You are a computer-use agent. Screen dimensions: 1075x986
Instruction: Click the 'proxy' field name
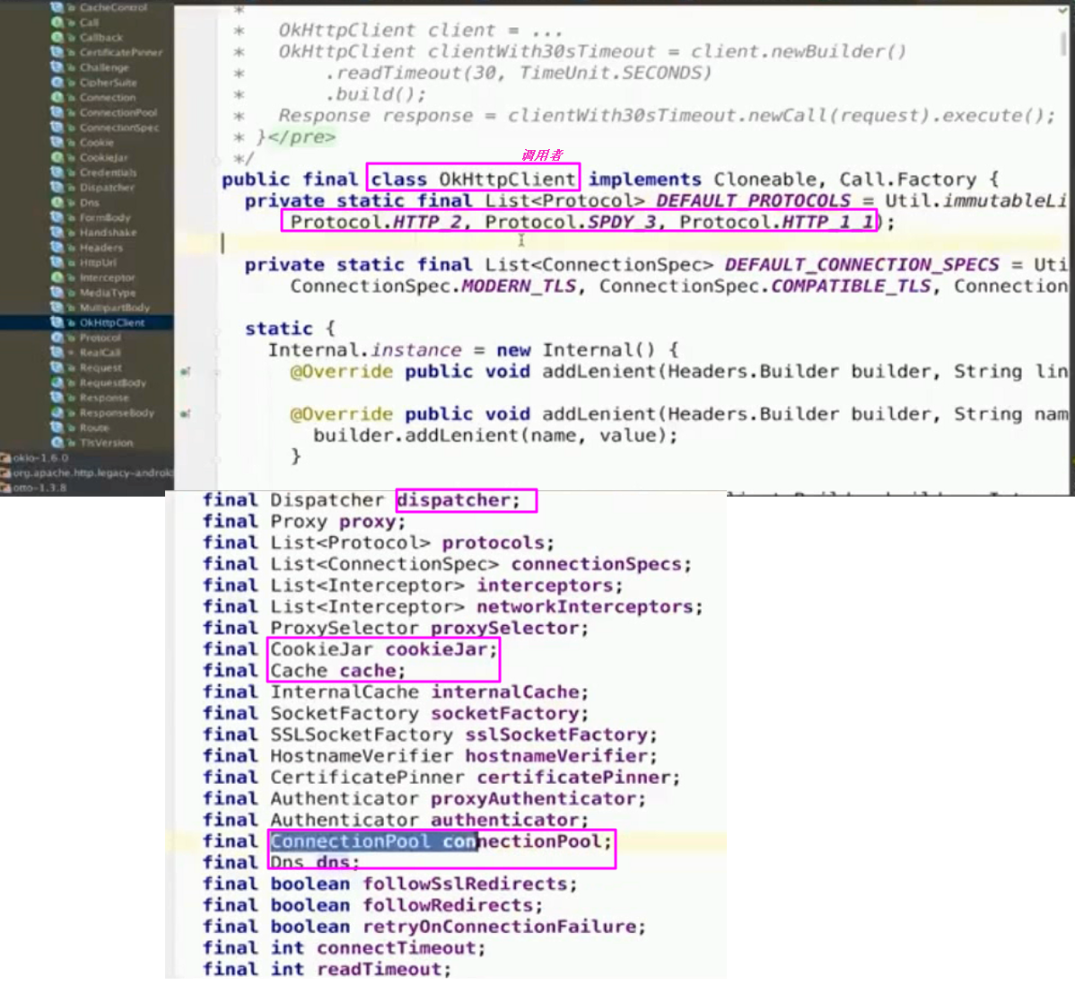tap(368, 522)
